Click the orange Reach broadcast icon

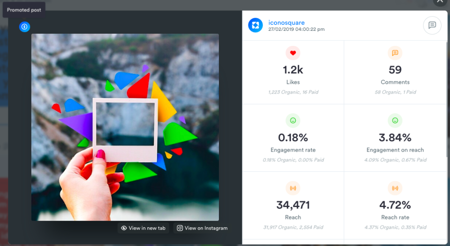tap(293, 188)
